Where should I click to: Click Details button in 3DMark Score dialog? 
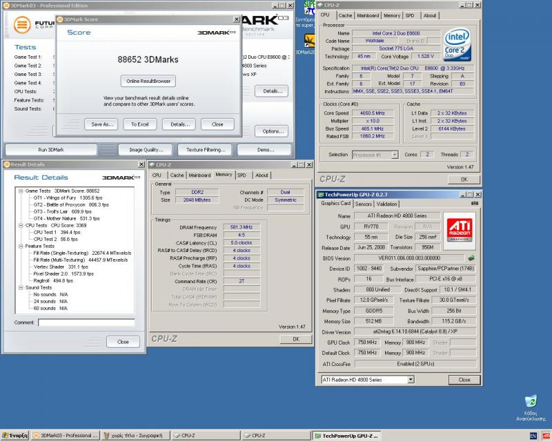(x=180, y=124)
